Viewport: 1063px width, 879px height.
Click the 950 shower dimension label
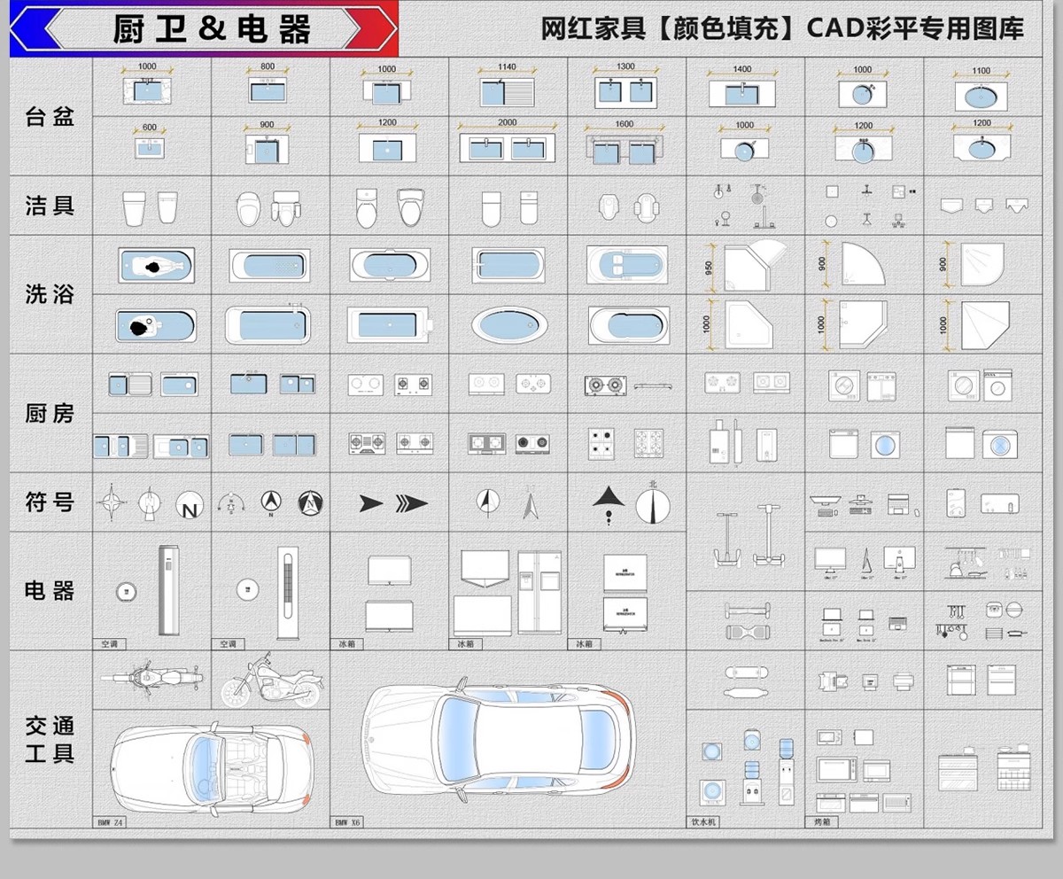[x=709, y=268]
